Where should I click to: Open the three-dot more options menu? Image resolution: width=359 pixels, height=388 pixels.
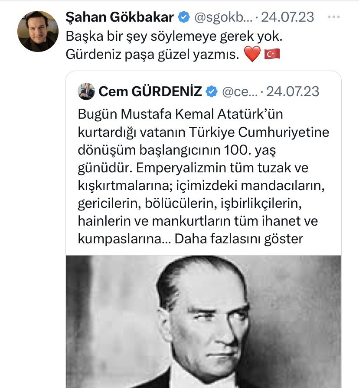coord(333,17)
